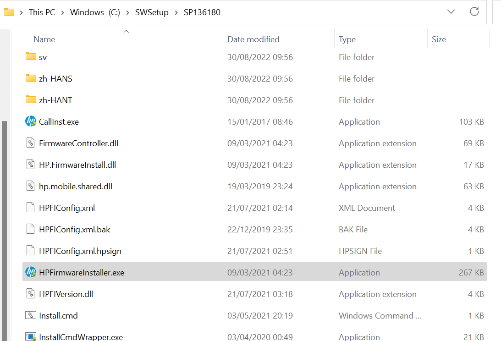Expand the chevron after This PC in path
Screen dimensions: 501x341
point(62,12)
